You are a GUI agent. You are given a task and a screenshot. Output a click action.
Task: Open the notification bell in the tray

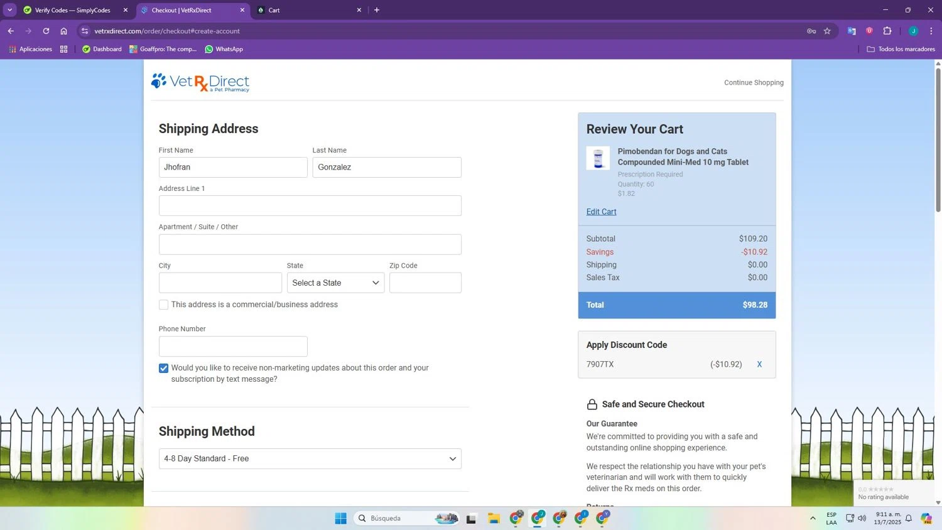pos(908,518)
